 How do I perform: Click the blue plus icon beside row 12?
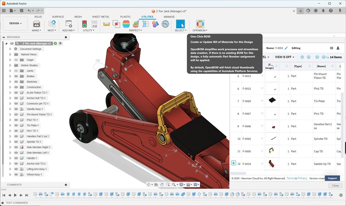234,163
